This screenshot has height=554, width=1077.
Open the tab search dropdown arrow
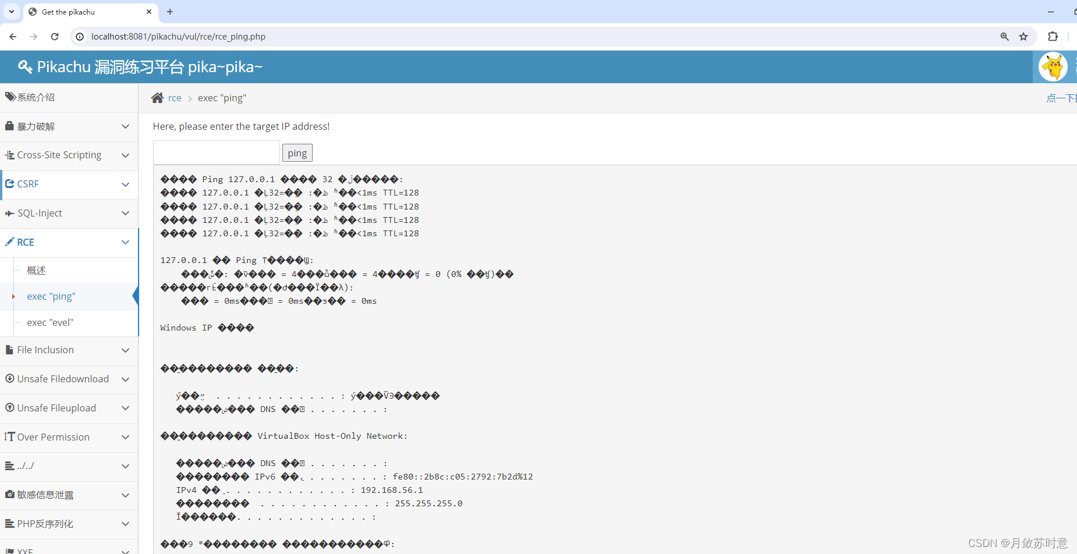coord(11,12)
